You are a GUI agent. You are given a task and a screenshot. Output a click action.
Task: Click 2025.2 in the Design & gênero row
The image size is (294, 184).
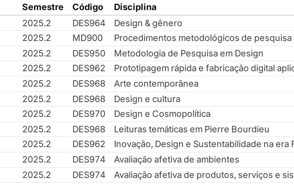(37, 23)
